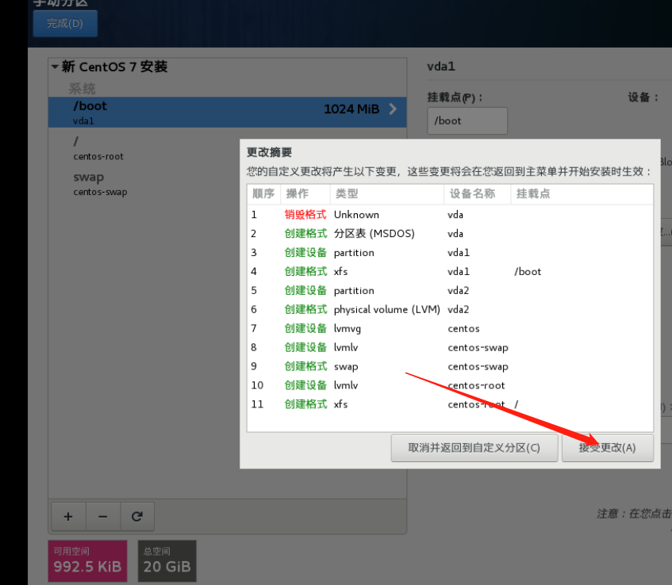Click the 完成(D) button
Image resolution: width=672 pixels, height=585 pixels.
click(65, 24)
